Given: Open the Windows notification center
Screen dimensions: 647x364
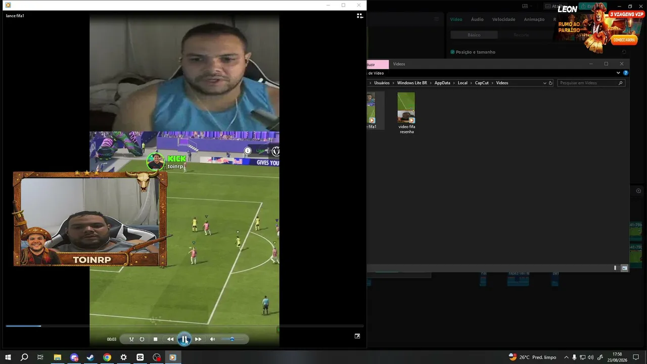Looking at the screenshot, I should point(636,357).
